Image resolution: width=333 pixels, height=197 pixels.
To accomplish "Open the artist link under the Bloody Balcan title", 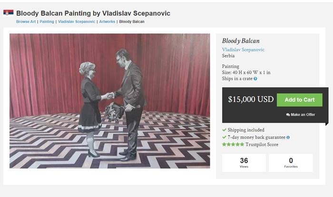I will [x=243, y=49].
